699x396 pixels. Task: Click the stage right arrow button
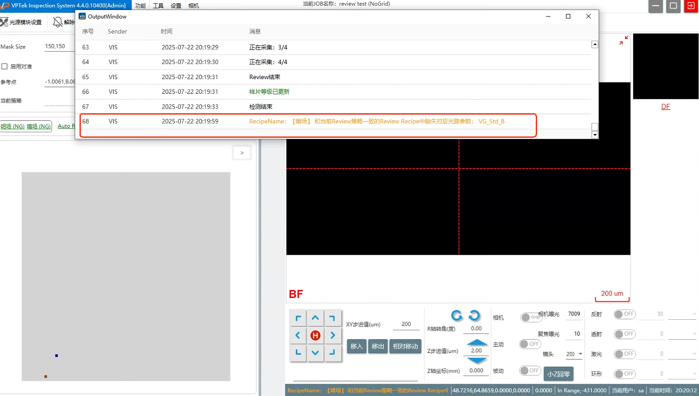click(x=333, y=335)
